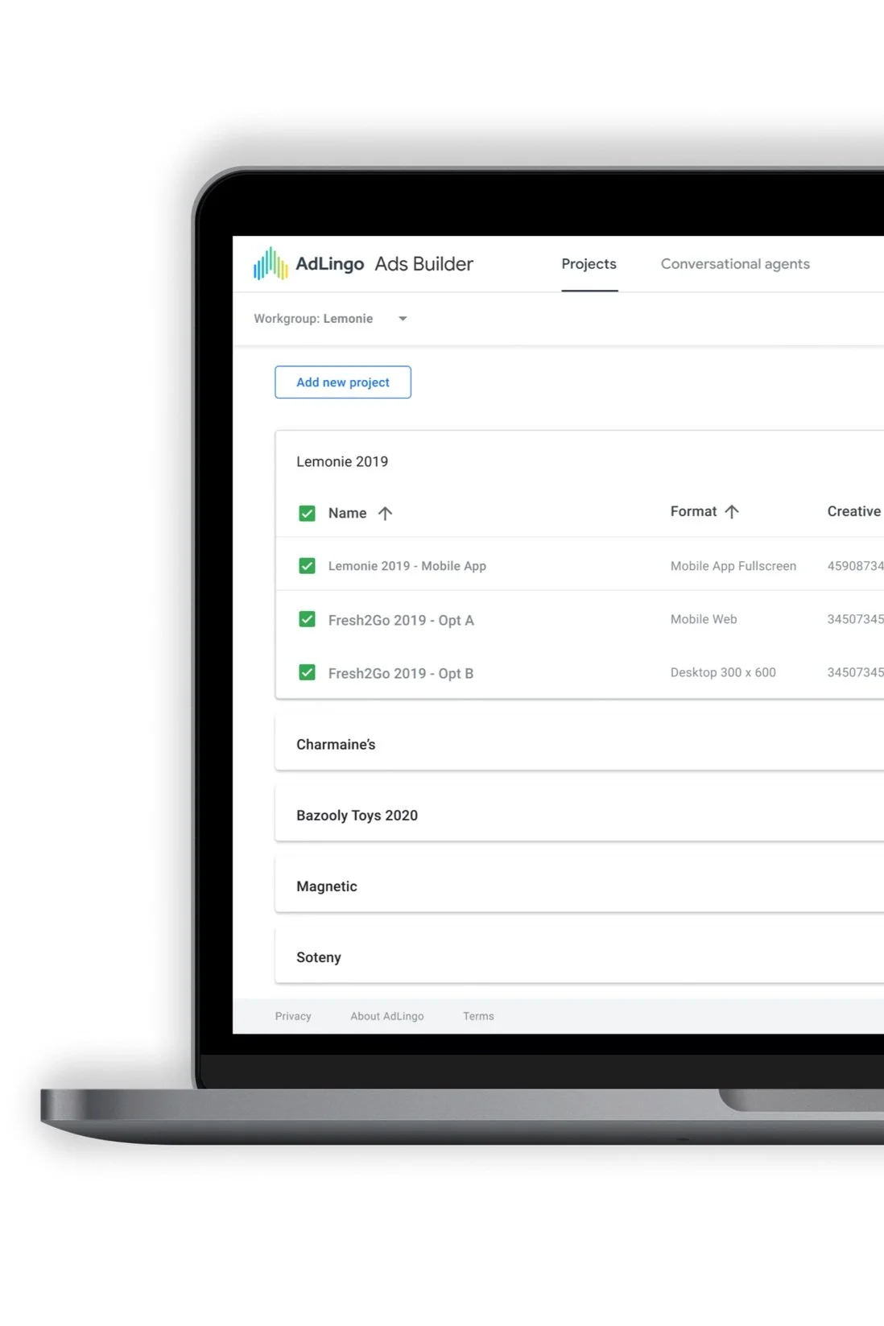Screen dimensions: 884x1326
Task: Uncheck Fresh2Go 2019 - Opt B checkbox
Action: [307, 672]
